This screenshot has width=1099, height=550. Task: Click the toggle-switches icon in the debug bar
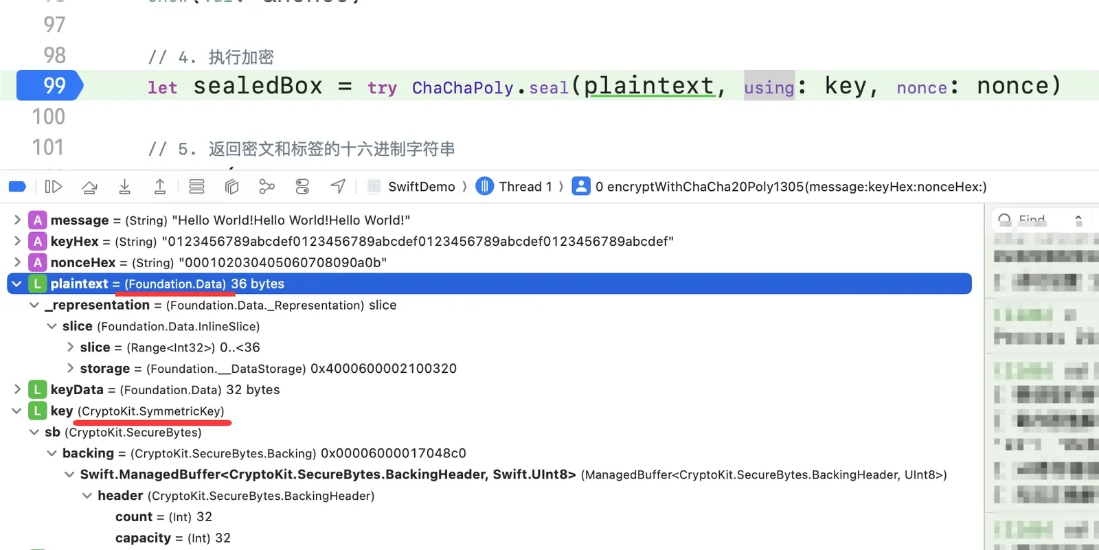[302, 187]
